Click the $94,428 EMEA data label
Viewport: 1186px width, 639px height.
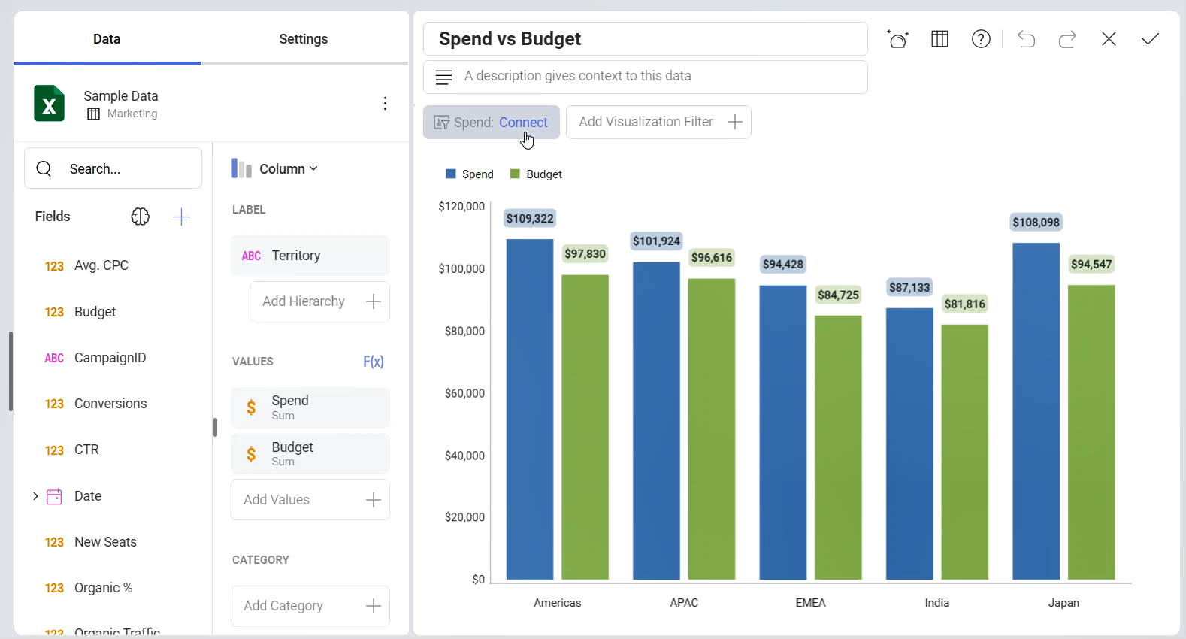point(783,265)
